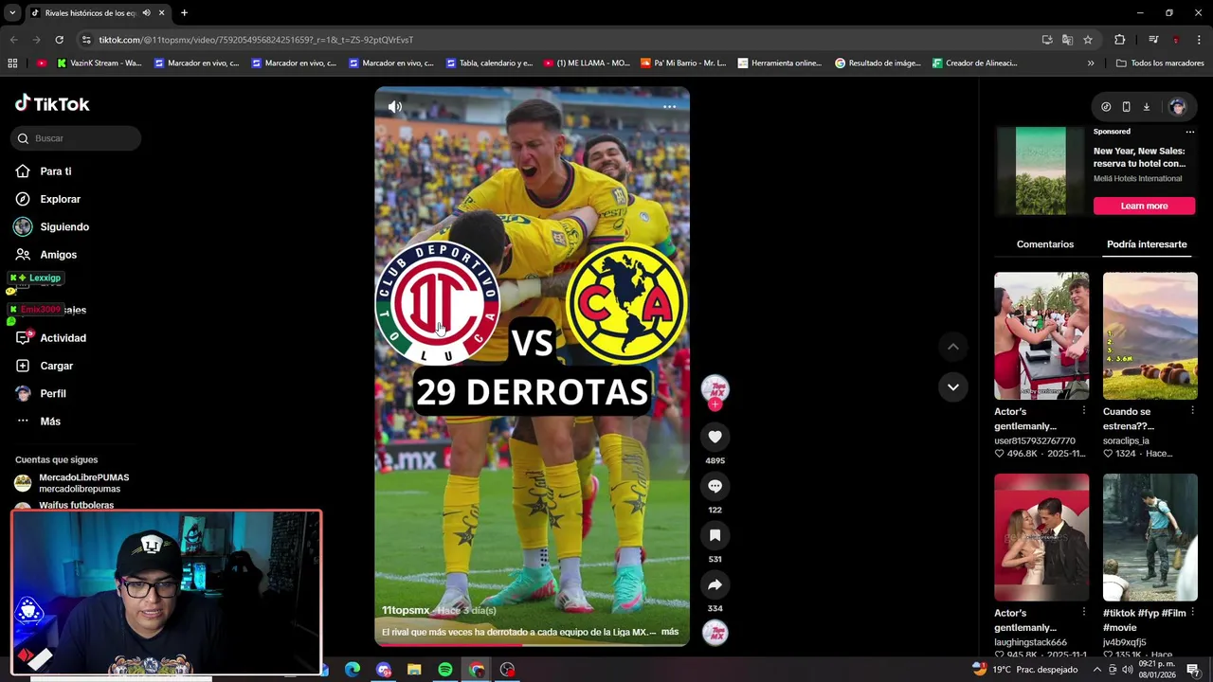The height and width of the screenshot is (682, 1213).
Task: Open Chrome media controls icon
Action: pyautogui.click(x=1153, y=40)
